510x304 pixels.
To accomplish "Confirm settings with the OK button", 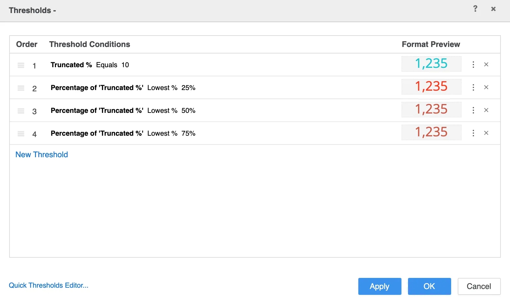I will point(429,286).
